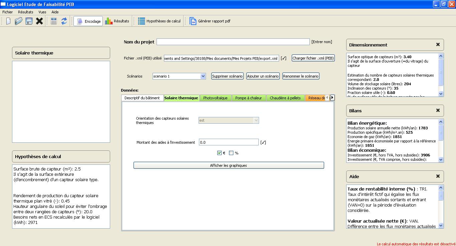Click the "Bilan énergétique:" heading

click(367, 123)
